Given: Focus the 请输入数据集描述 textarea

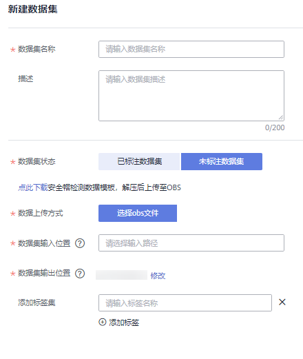Looking at the screenshot, I should coord(191,96).
